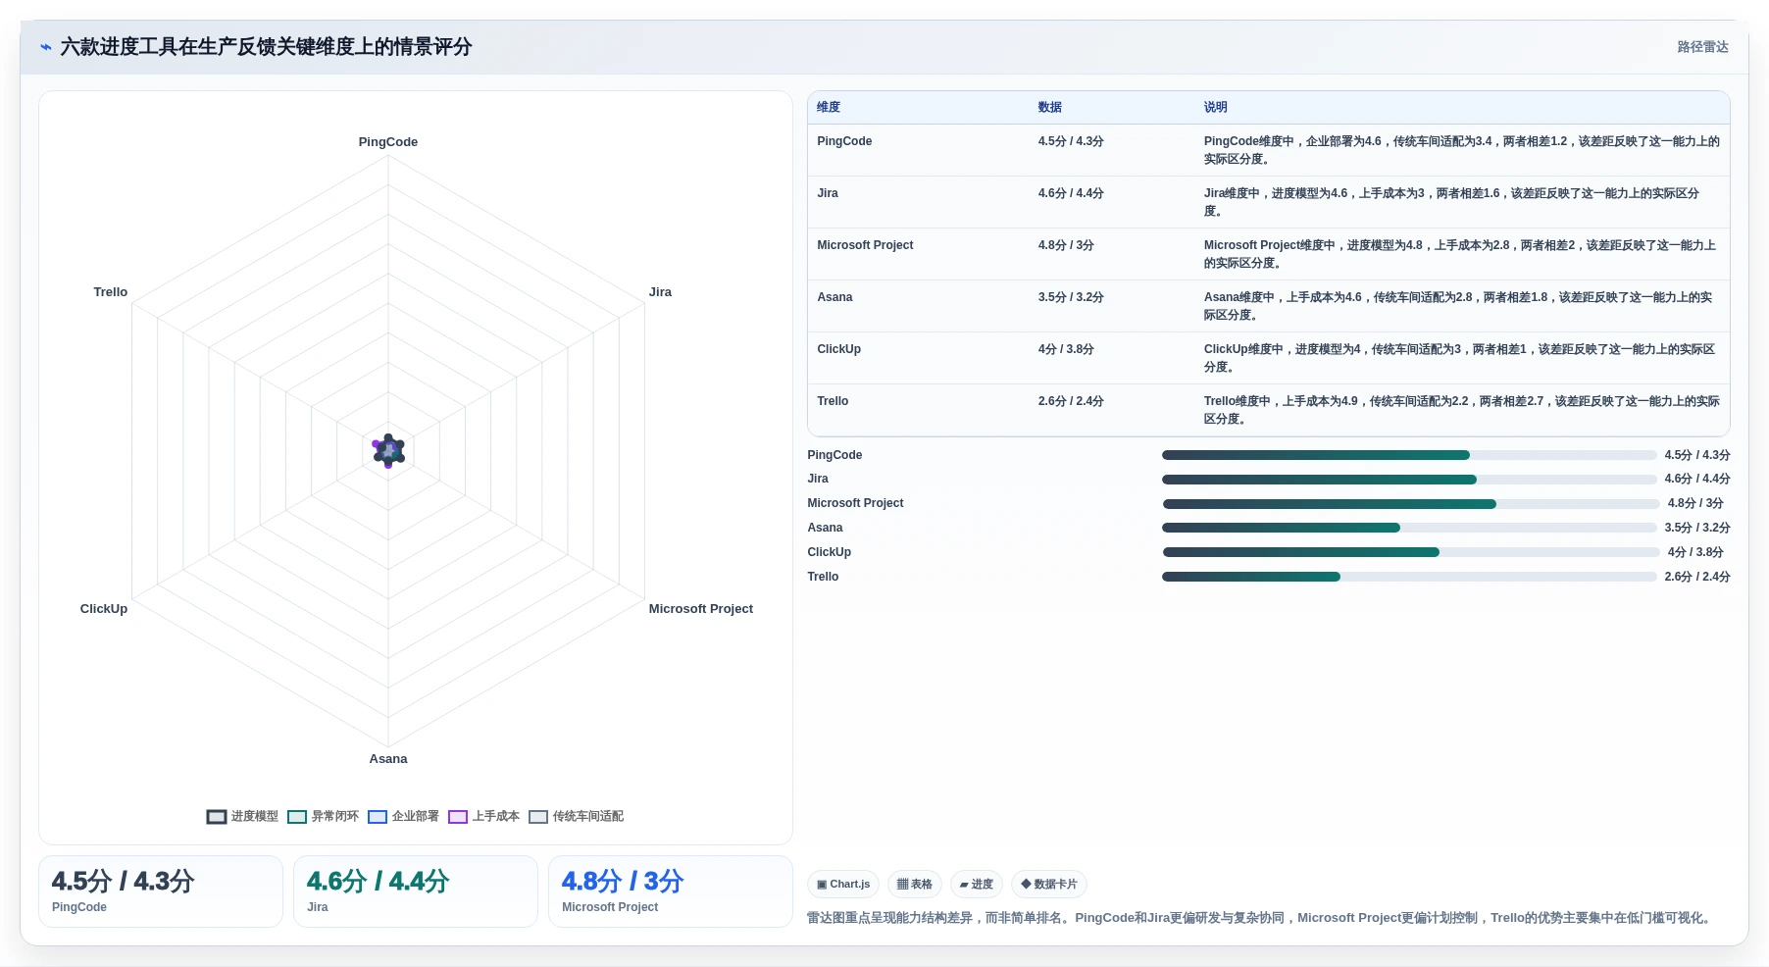Click the Microsoft Project axis label on the radar
1769x967 pixels.
(701, 609)
